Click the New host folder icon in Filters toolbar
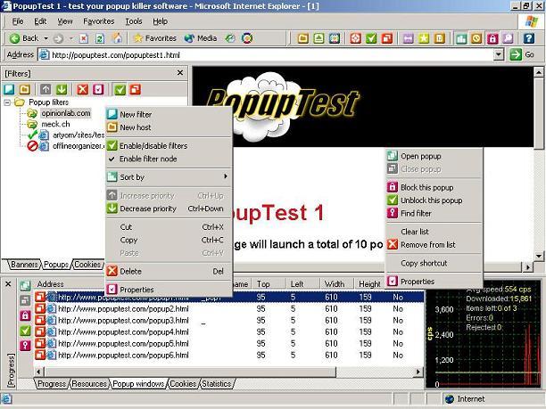The width and height of the screenshot is (546, 409). point(25,89)
